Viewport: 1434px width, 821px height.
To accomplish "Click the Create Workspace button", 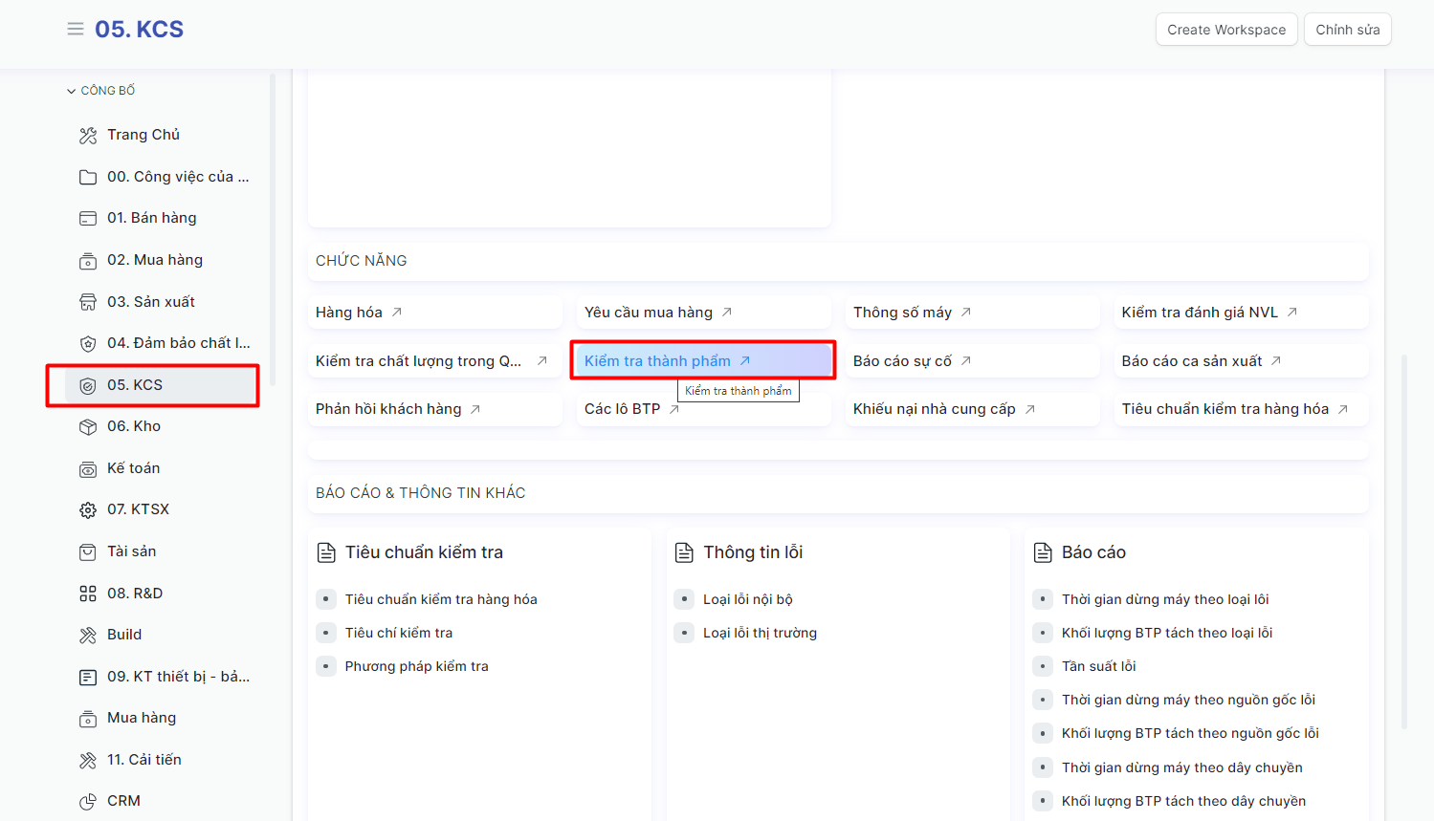I will click(1225, 30).
